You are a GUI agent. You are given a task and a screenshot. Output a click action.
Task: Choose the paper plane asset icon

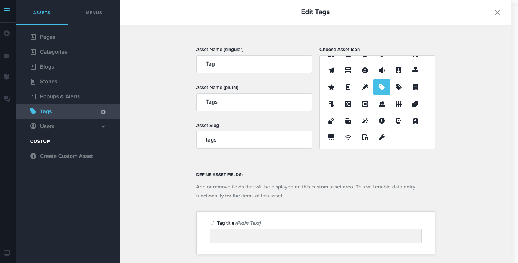tap(331, 70)
